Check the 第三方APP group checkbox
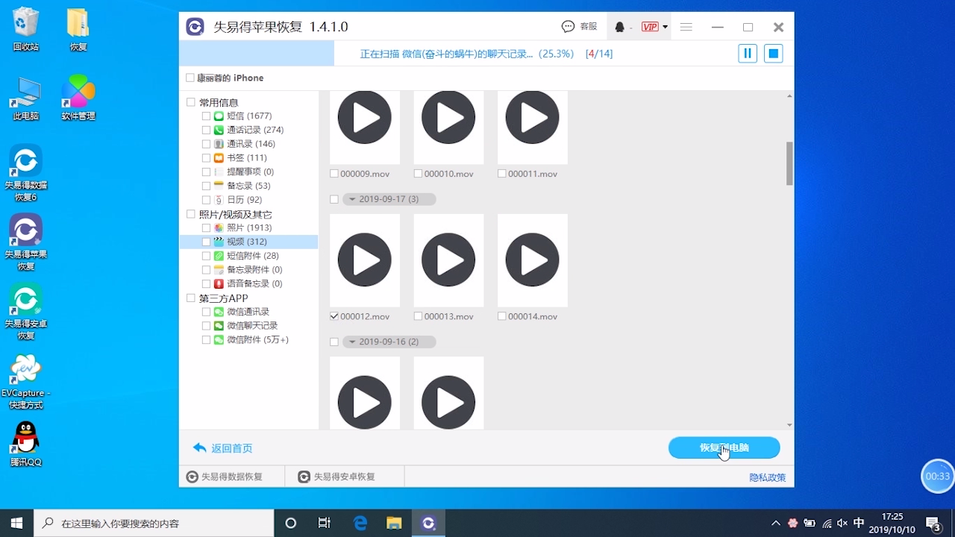955x537 pixels. [x=191, y=298]
